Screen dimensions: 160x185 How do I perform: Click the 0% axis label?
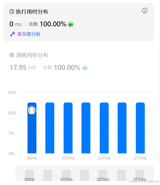[11, 154]
